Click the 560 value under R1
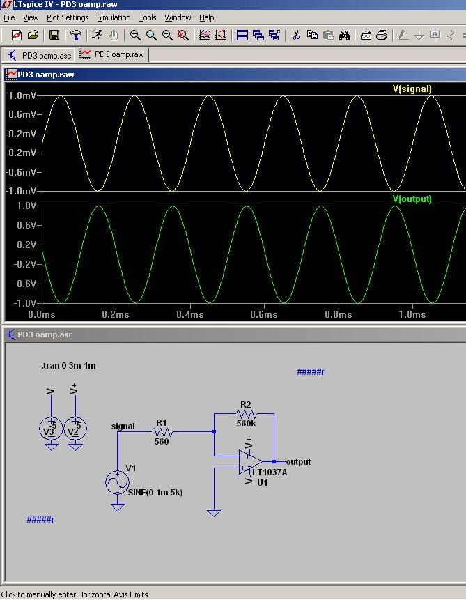The image size is (466, 600). pyautogui.click(x=162, y=441)
